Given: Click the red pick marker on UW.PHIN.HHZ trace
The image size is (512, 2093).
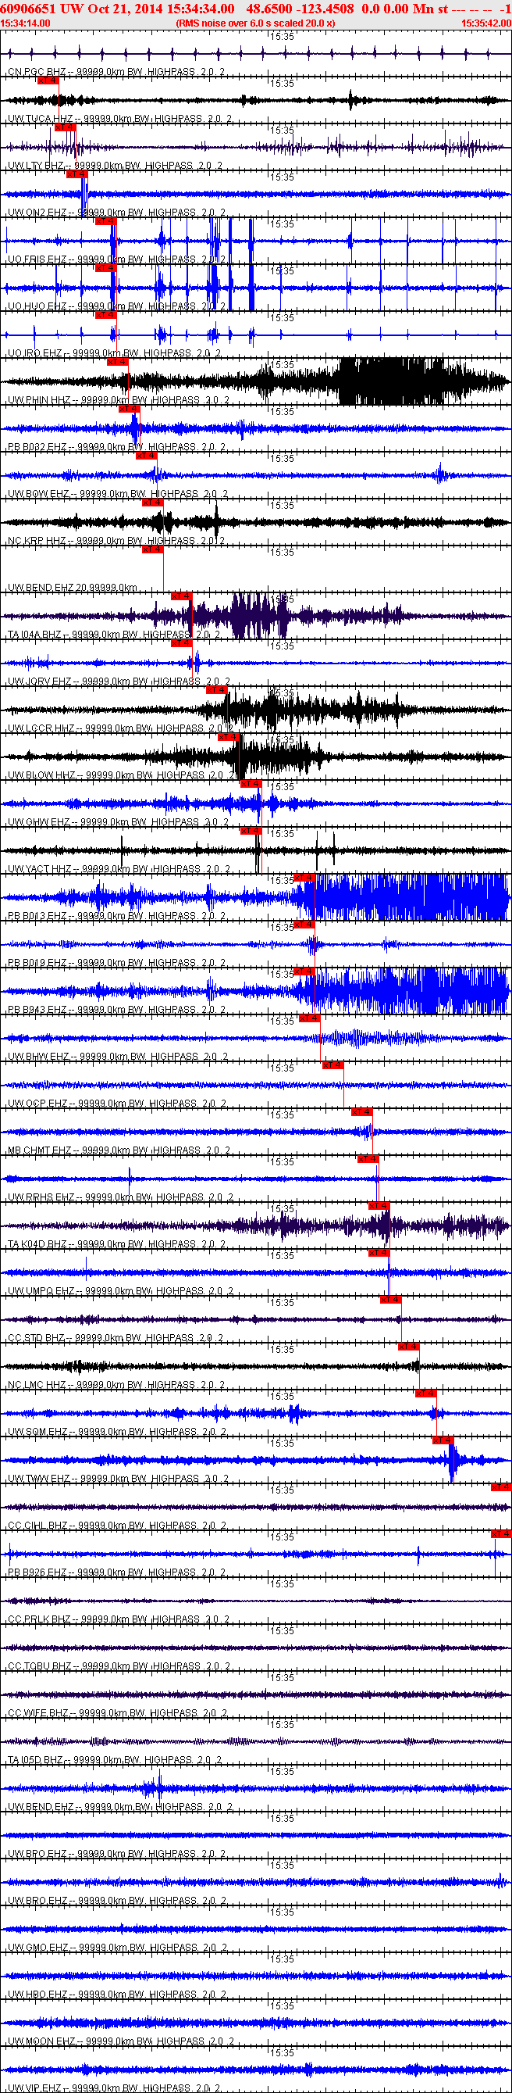Looking at the screenshot, I should [118, 362].
